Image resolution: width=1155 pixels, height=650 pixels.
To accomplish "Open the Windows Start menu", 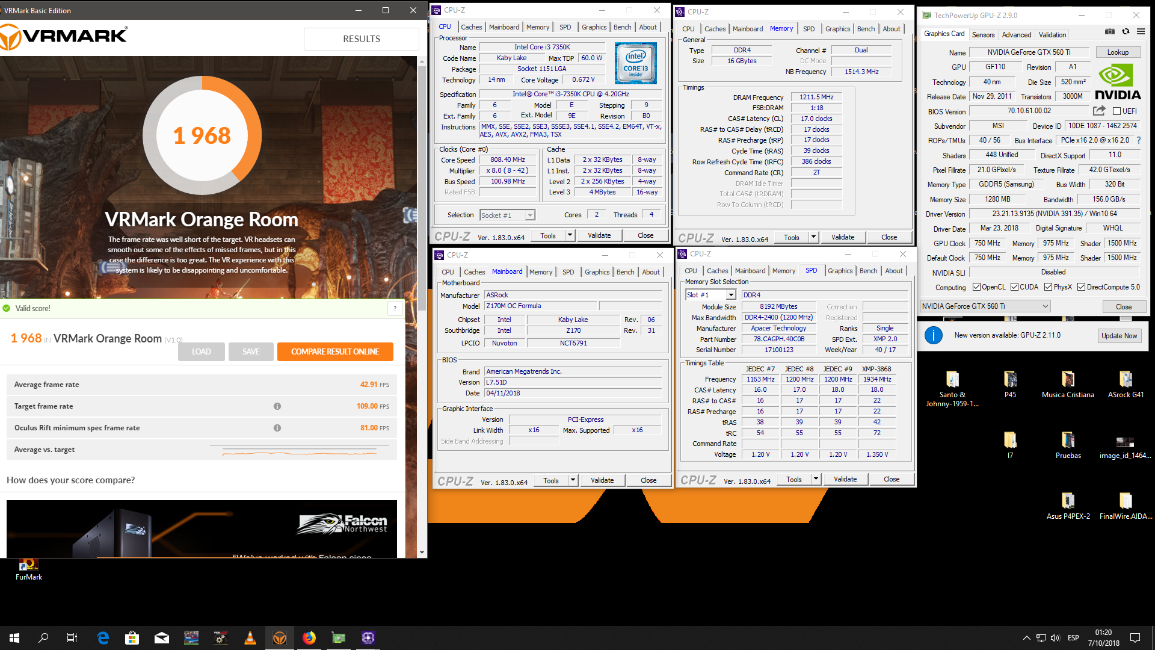I will click(x=14, y=638).
